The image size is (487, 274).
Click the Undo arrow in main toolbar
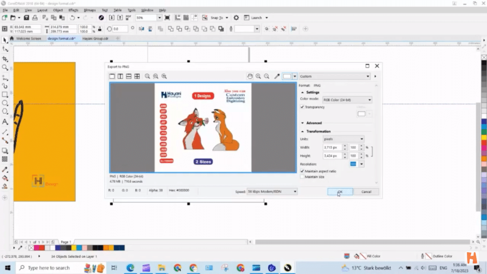point(72,18)
